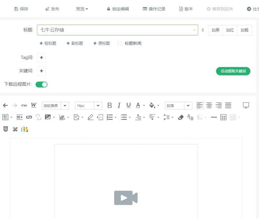
Task: Insert a hyperlink with the link icon
Action: tap(29, 117)
